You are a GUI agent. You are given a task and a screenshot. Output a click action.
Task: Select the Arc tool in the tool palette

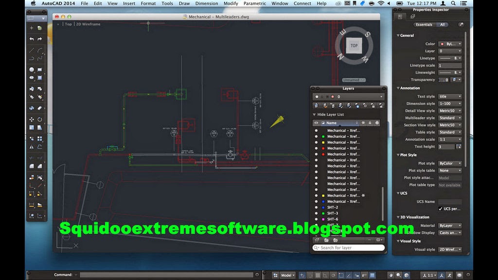40,51
